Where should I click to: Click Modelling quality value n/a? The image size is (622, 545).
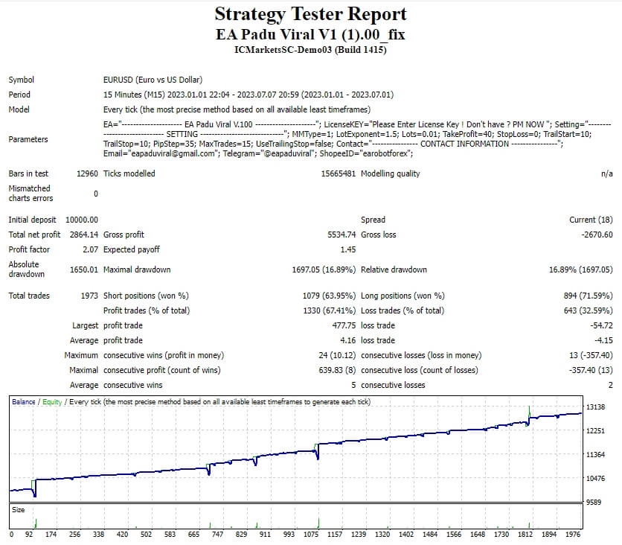[x=607, y=174]
